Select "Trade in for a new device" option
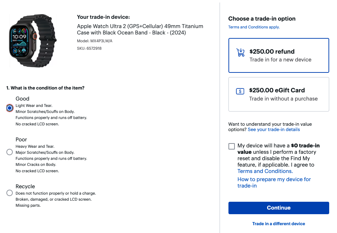This screenshot has width=337, height=233. [280, 60]
